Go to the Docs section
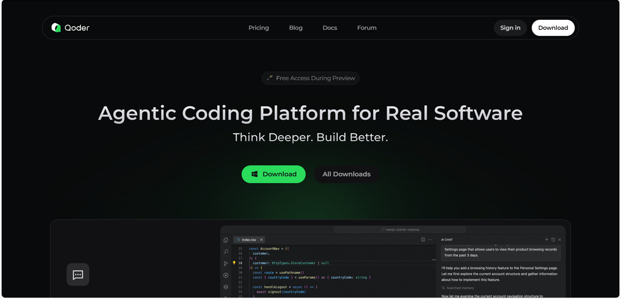621x299 pixels. click(330, 28)
